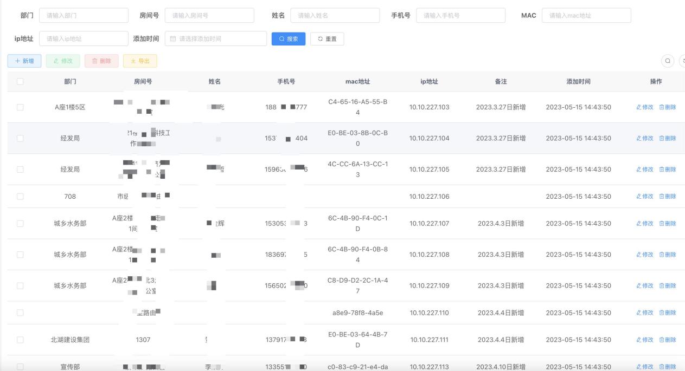Click the round search toggle icon
Screen dimensions: 685x371
pyautogui.click(x=668, y=61)
